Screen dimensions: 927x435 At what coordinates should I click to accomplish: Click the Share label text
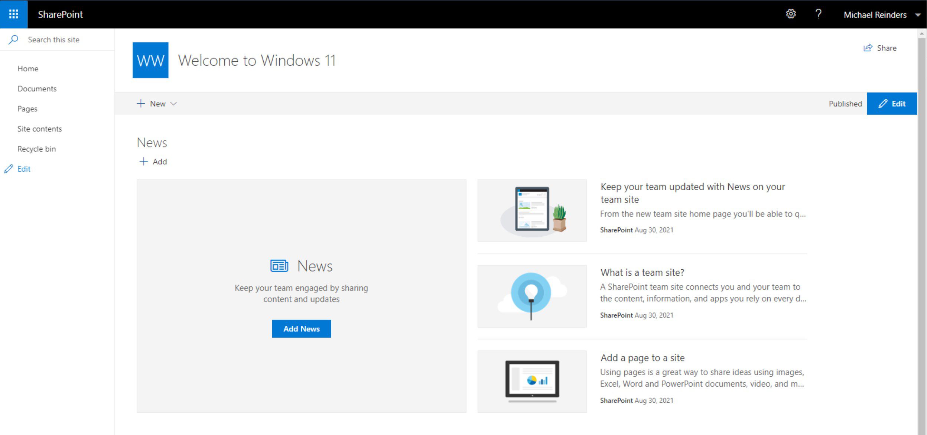tap(887, 48)
